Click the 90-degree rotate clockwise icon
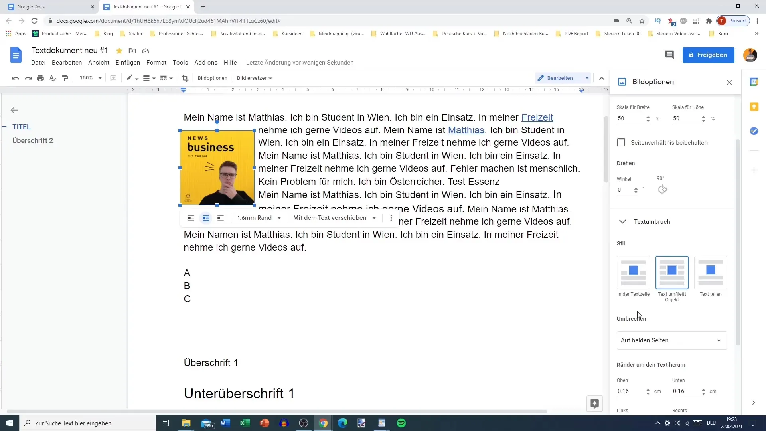The width and height of the screenshot is (766, 431). [662, 189]
